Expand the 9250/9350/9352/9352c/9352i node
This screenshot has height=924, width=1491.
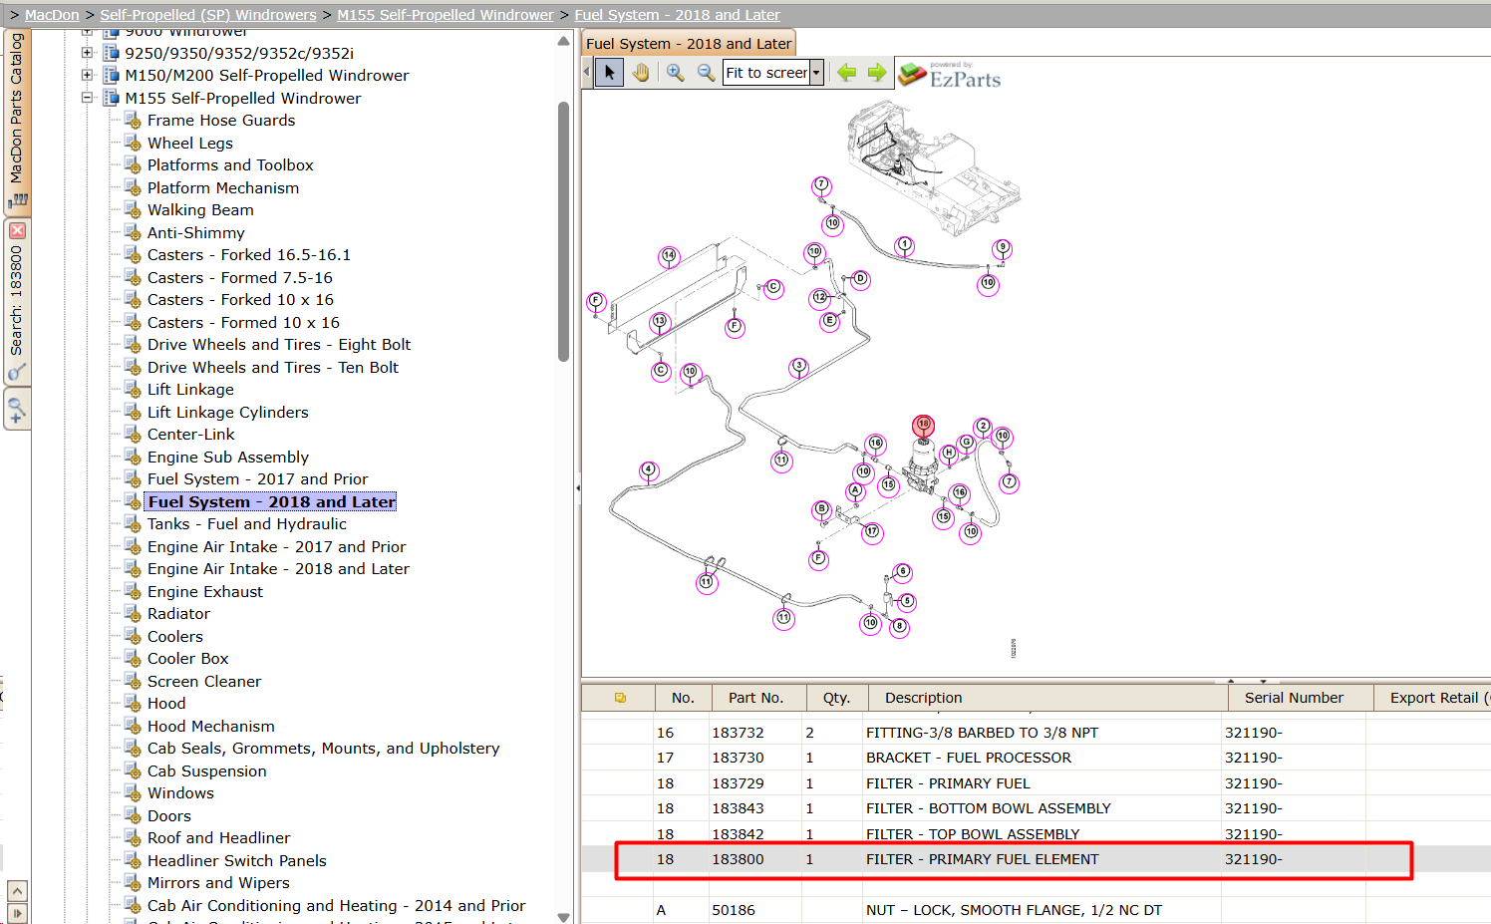tap(87, 53)
